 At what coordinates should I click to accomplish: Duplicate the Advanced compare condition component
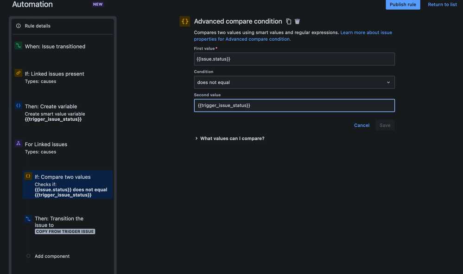click(289, 21)
